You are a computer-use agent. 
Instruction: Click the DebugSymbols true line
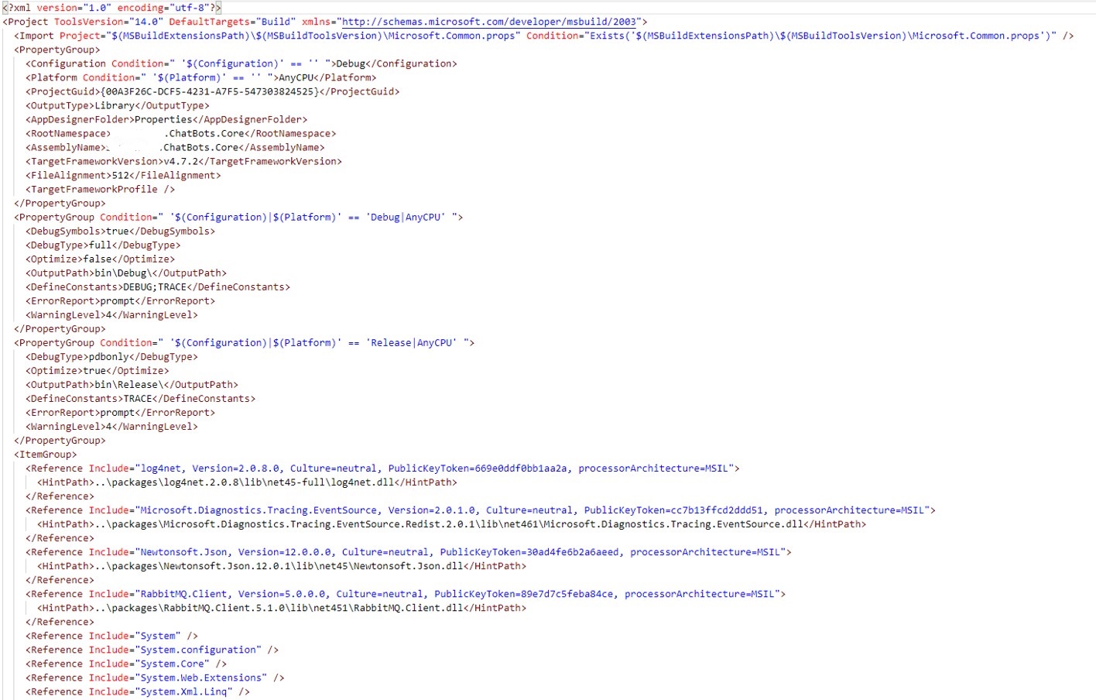tap(120, 231)
